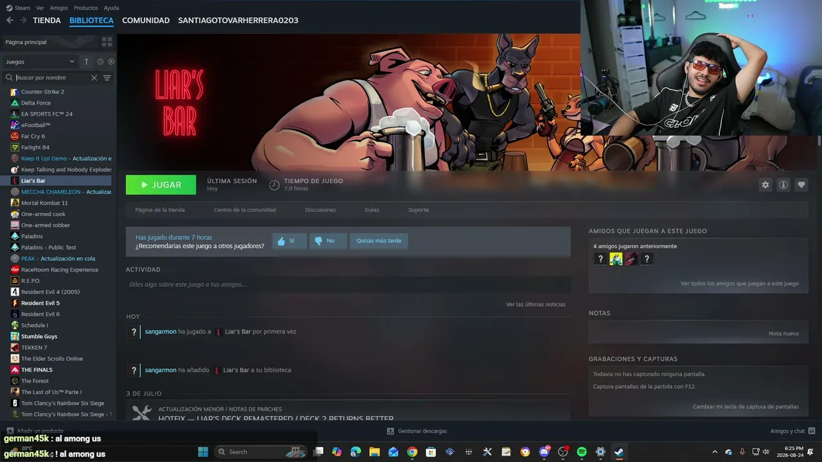The image size is (822, 462).
Task: Open Mortal Kombat 11 library entry
Action: click(x=44, y=203)
